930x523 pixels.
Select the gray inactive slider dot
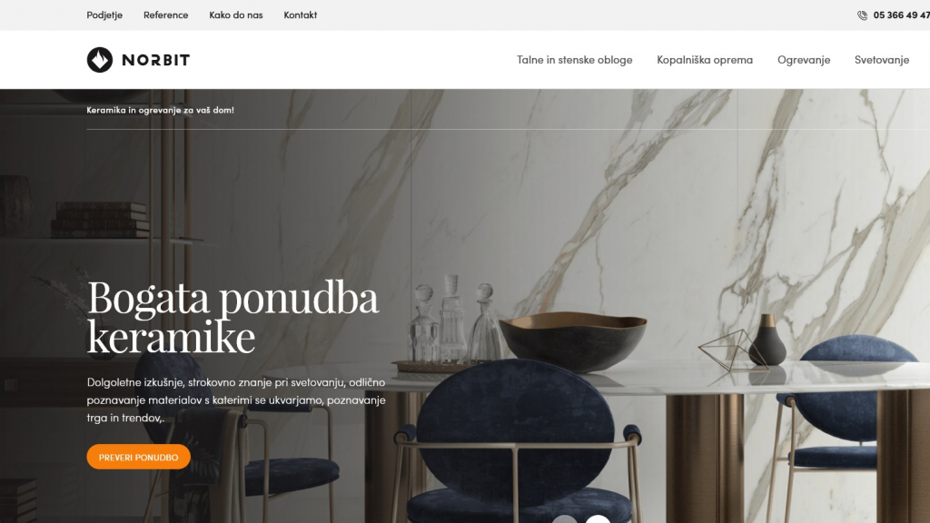pos(564,519)
